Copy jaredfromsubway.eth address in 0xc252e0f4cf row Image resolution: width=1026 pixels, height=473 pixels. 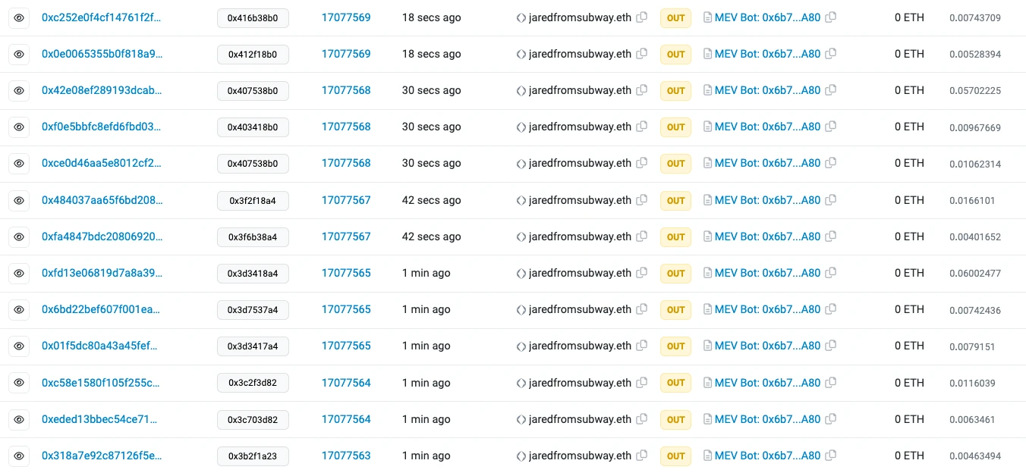[642, 17]
